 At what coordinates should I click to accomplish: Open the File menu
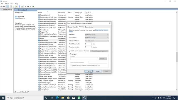[2, 4]
